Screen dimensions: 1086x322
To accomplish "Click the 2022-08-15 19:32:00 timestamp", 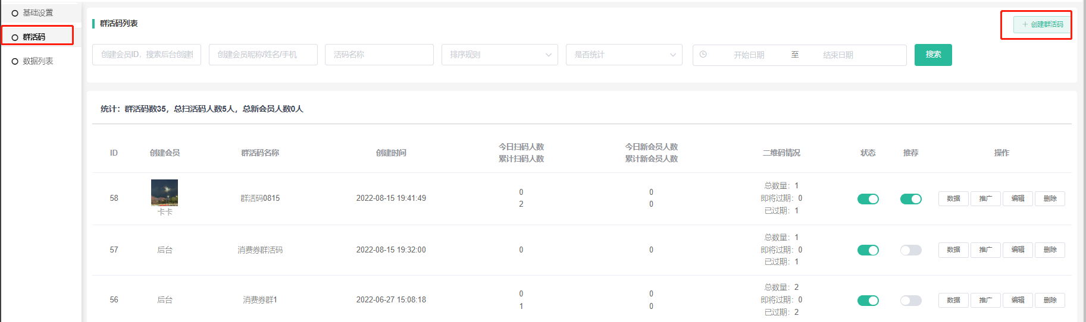I will 391,250.
